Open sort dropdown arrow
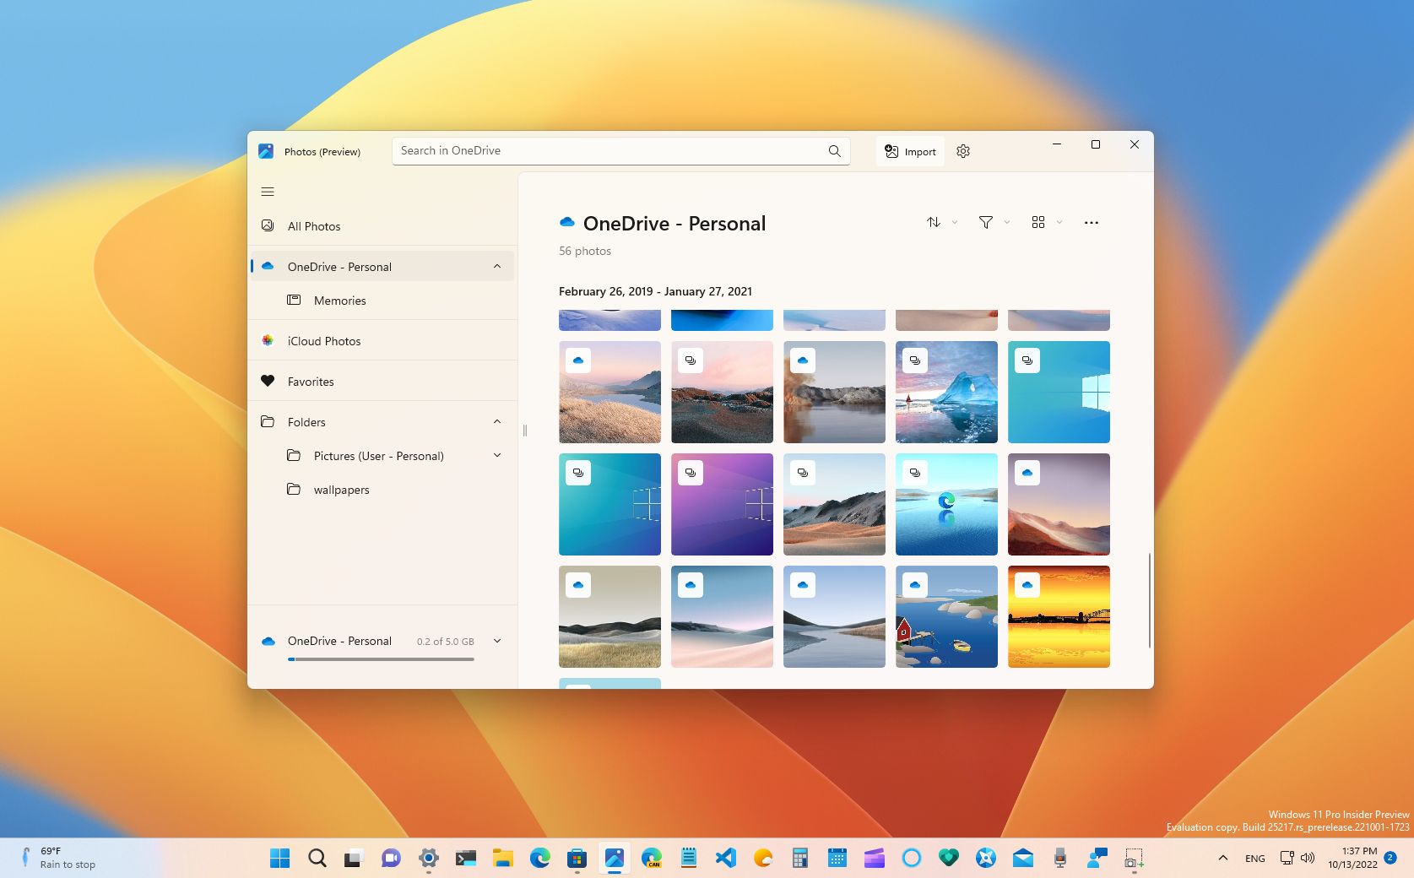 (x=955, y=223)
